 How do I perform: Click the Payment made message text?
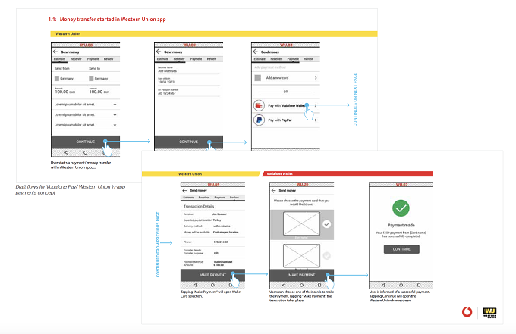pos(401,234)
